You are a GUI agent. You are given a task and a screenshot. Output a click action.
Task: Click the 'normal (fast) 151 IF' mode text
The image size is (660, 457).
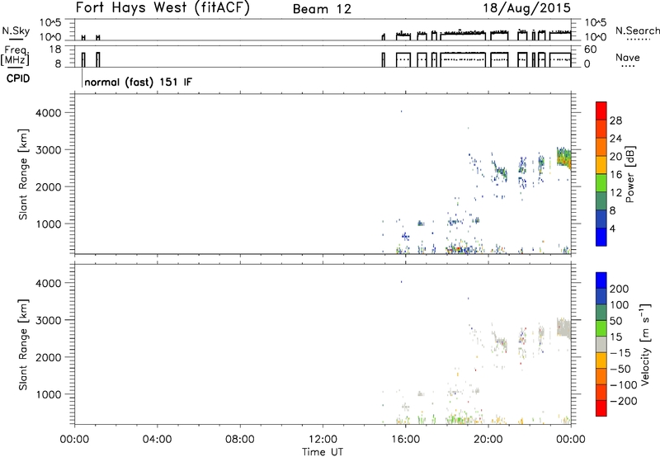[x=138, y=82]
